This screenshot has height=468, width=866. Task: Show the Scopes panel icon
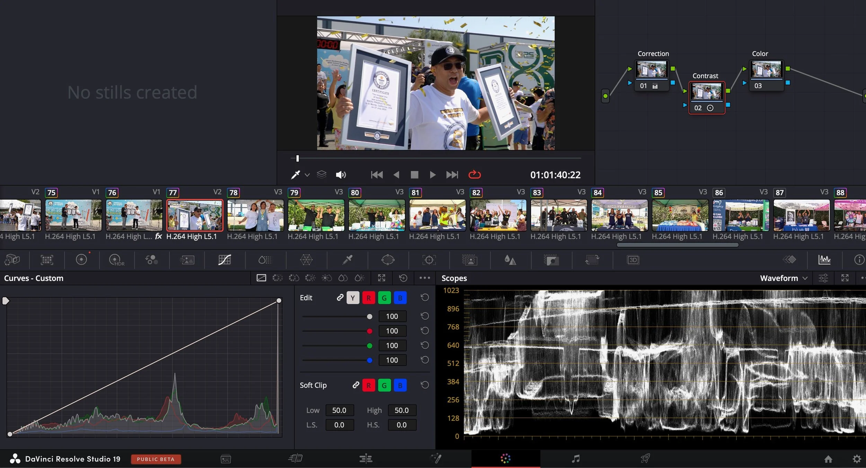[824, 259]
